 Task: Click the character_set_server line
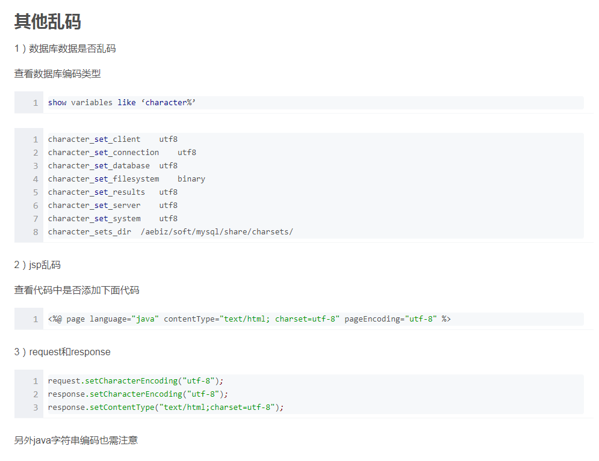click(113, 206)
